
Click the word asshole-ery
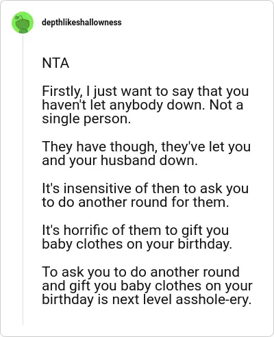(x=214, y=300)
